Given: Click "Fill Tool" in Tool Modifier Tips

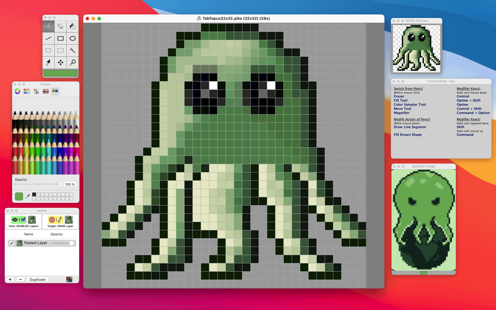Looking at the screenshot, I should click(x=400, y=100).
